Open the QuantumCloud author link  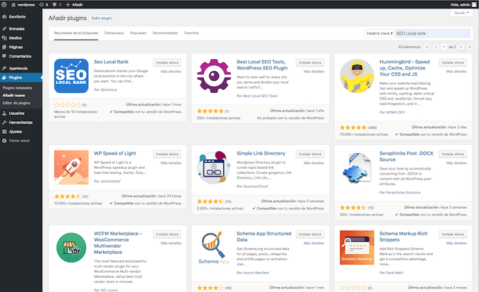coord(256,186)
